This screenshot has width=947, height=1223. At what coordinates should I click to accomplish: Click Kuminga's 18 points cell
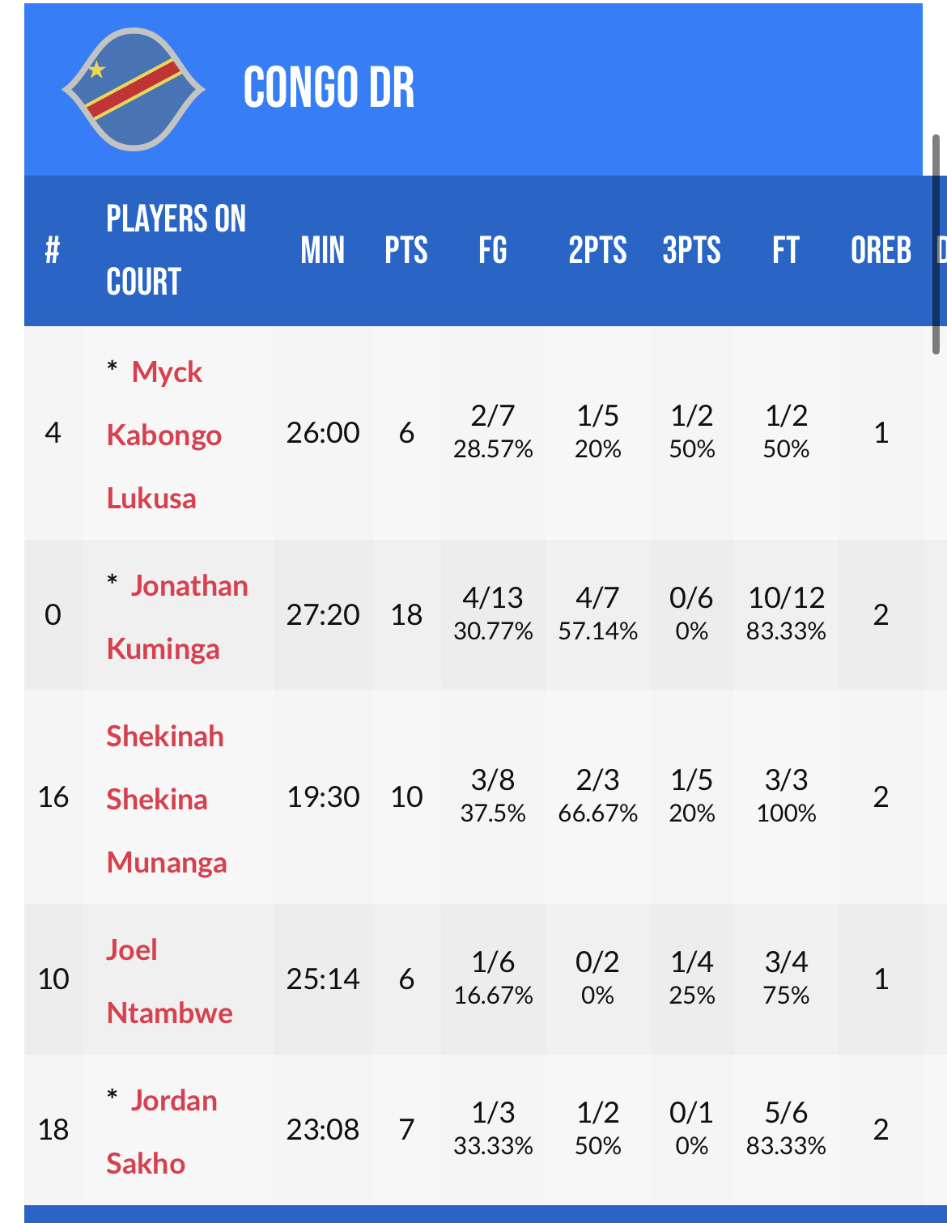coord(406,615)
